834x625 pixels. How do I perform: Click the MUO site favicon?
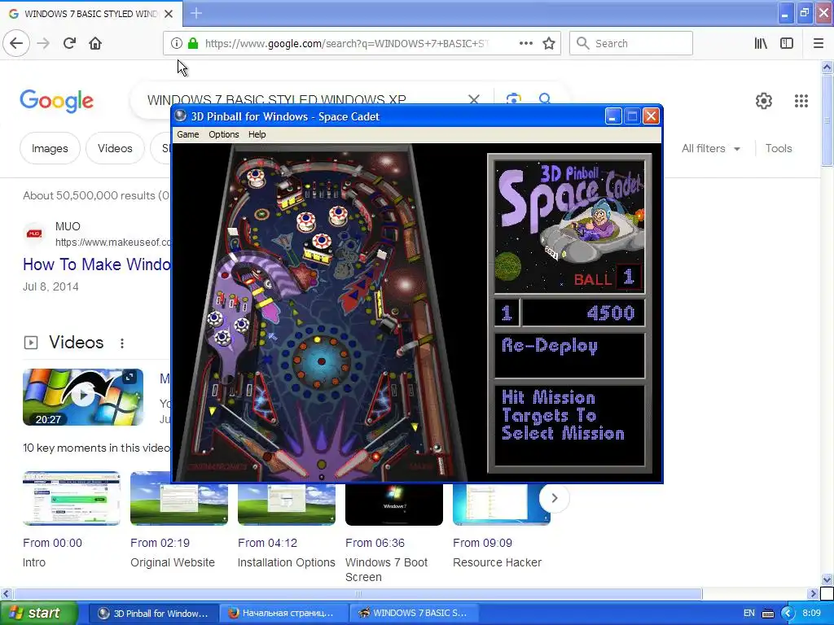34,234
